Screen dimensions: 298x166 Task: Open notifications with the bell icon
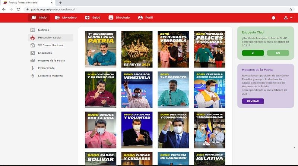pos(273,18)
